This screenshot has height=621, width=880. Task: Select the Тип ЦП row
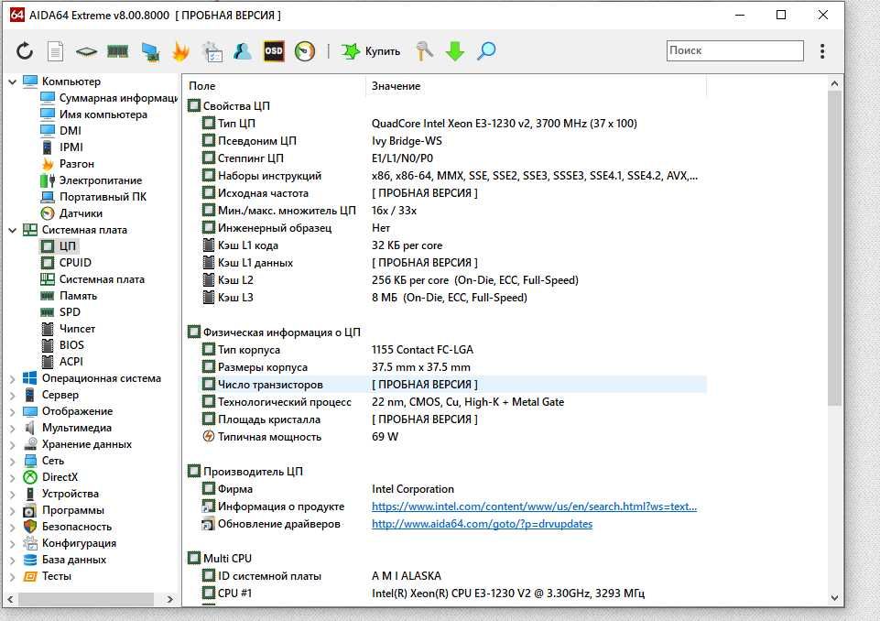pos(446,124)
